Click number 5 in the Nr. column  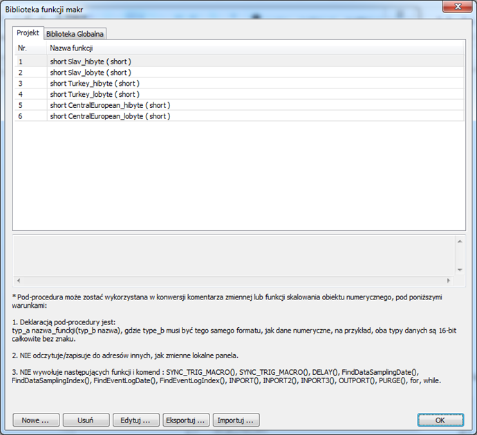[20, 106]
